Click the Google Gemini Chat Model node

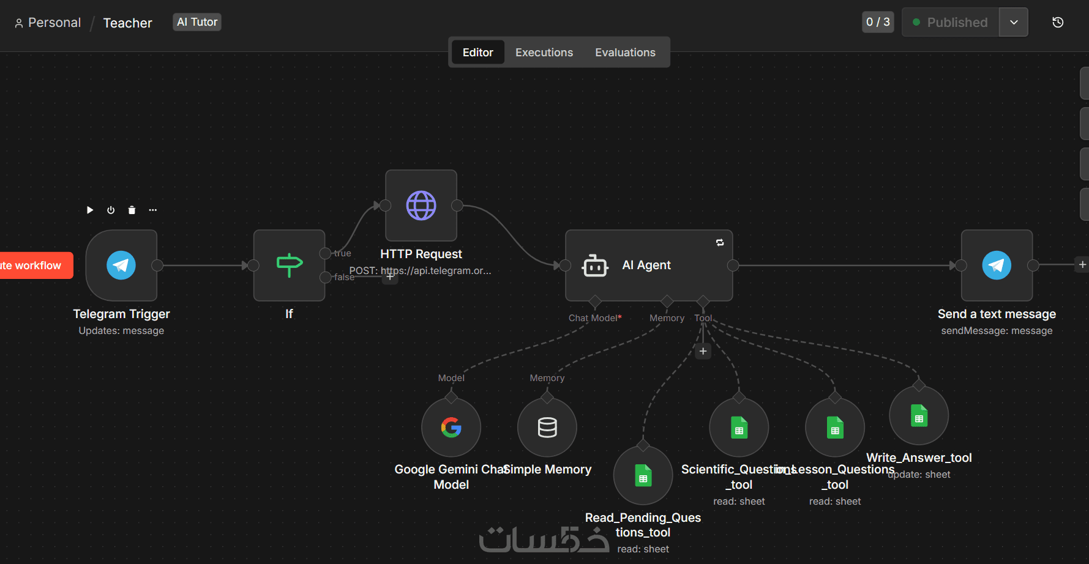click(x=451, y=428)
